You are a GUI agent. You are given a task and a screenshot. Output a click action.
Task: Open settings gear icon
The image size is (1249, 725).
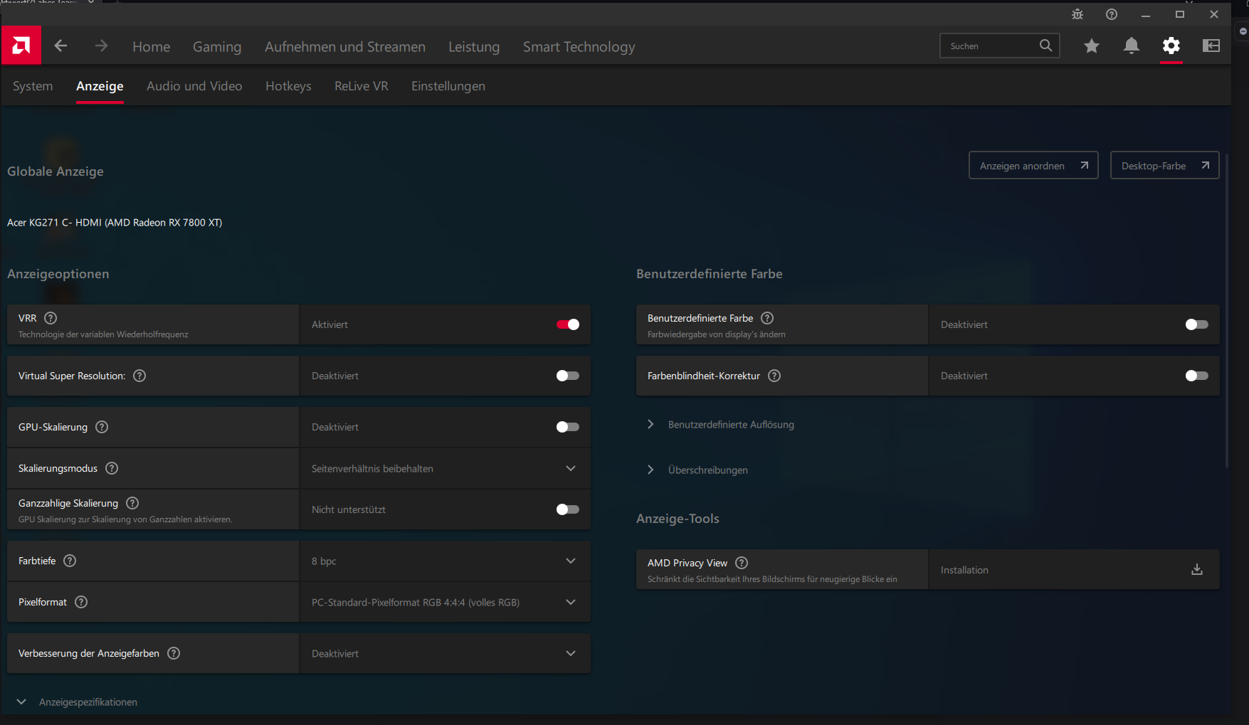click(x=1171, y=46)
